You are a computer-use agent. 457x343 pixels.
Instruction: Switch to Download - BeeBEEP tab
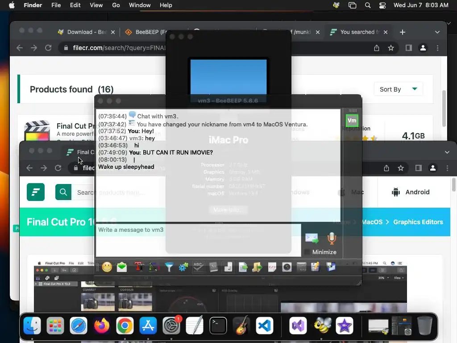[86, 32]
